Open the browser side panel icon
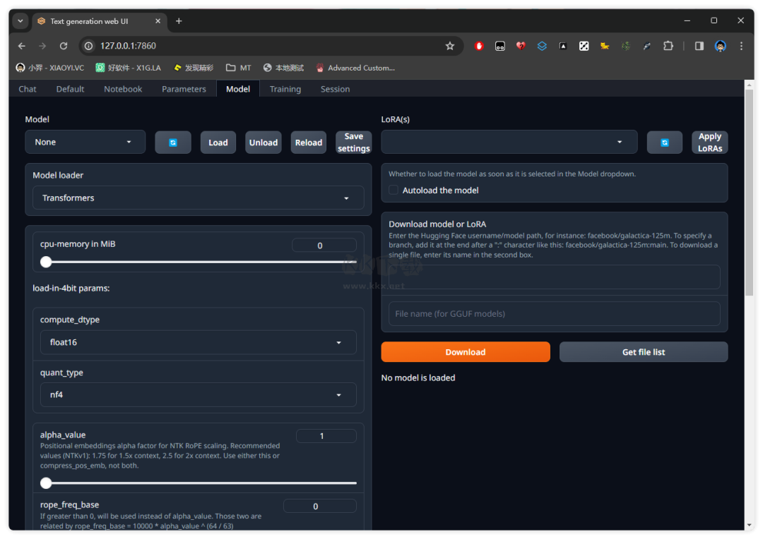The width and height of the screenshot is (763, 539). tap(699, 46)
